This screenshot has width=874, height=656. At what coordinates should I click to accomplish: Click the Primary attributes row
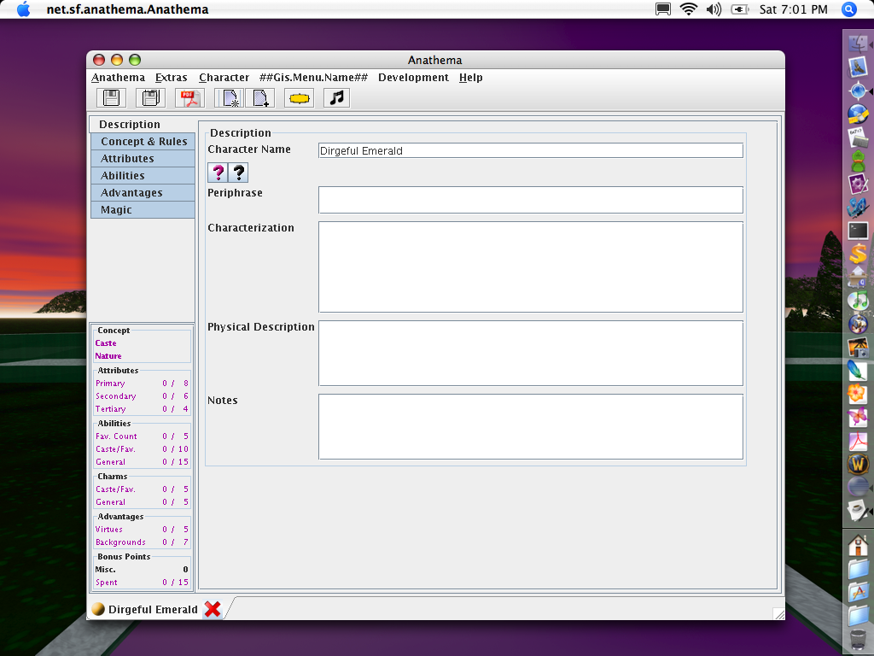pyautogui.click(x=142, y=384)
